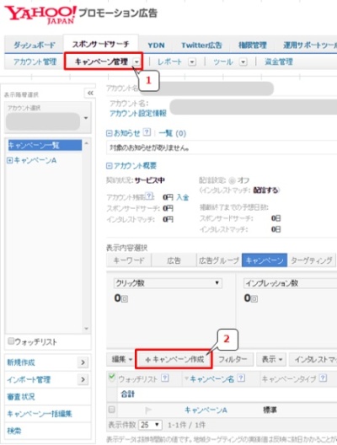Open the ツール dropdown arrow
This screenshot has height=445, width=337.
pos(243,62)
